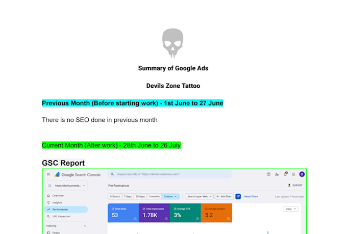Click the Summary of Google Ads heading
The height and width of the screenshot is (234, 347).
173,68
